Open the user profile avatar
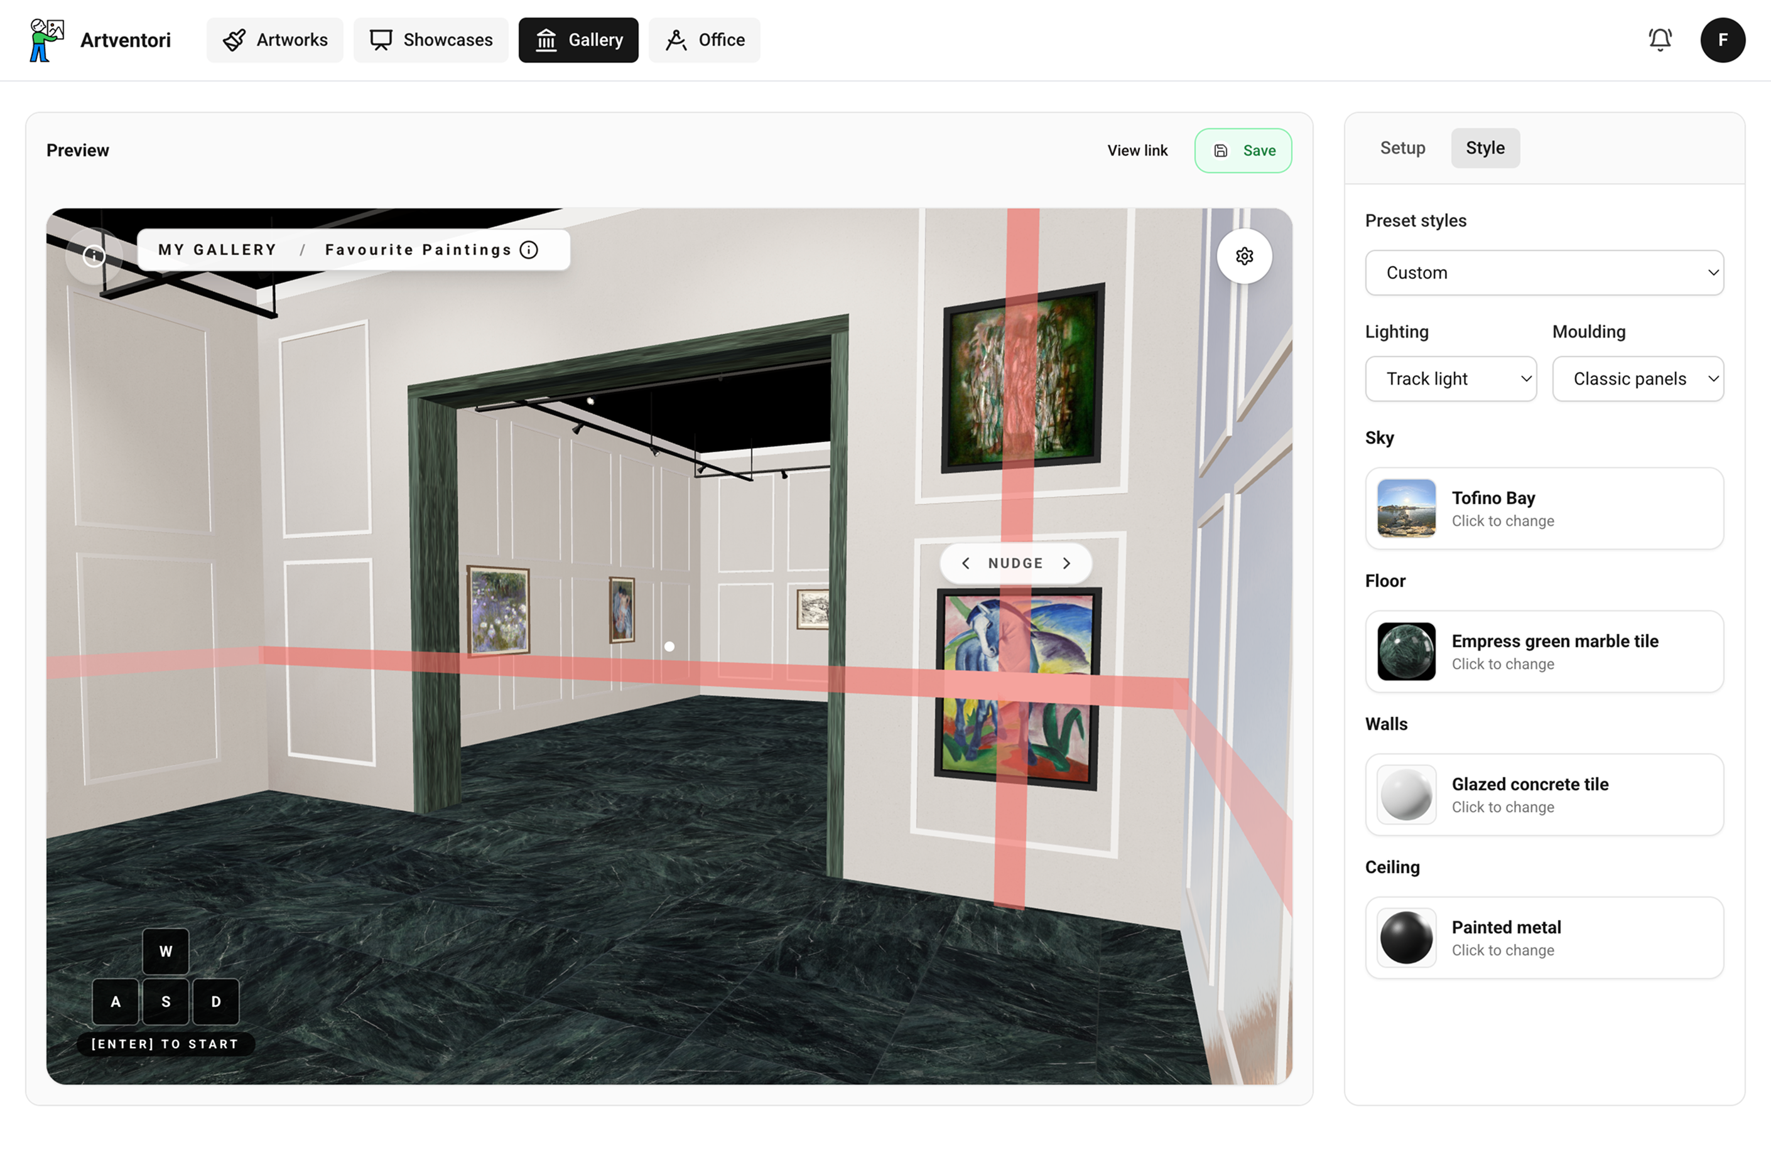The height and width of the screenshot is (1155, 1771). pyautogui.click(x=1723, y=40)
